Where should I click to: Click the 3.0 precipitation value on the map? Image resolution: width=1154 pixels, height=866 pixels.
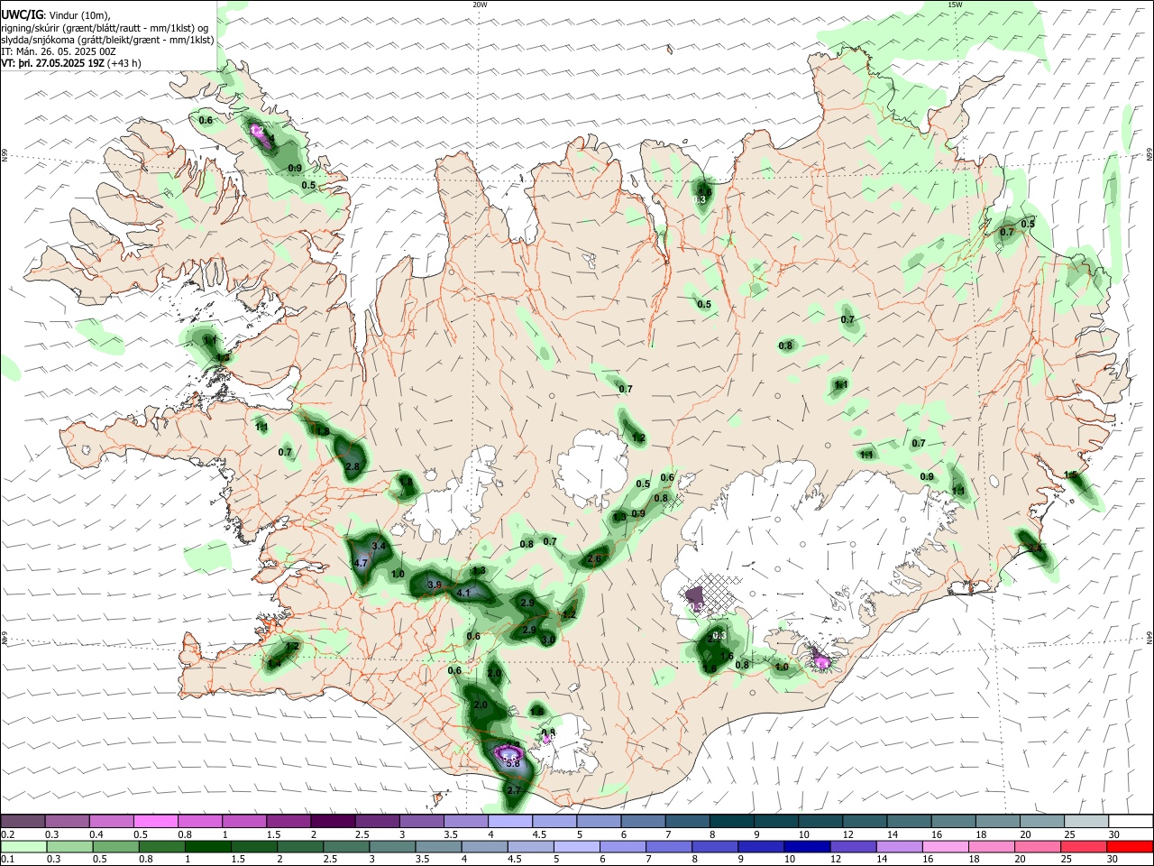(548, 640)
